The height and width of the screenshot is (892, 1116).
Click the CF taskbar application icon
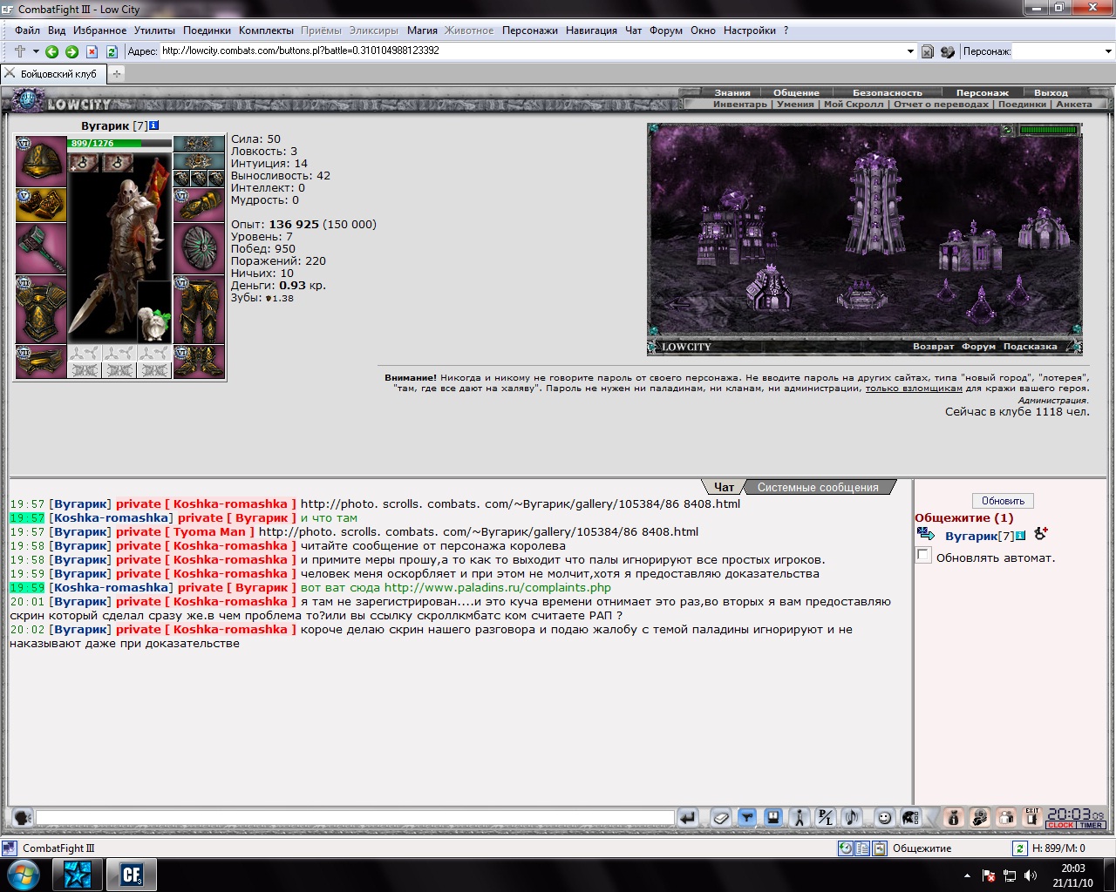(x=132, y=875)
